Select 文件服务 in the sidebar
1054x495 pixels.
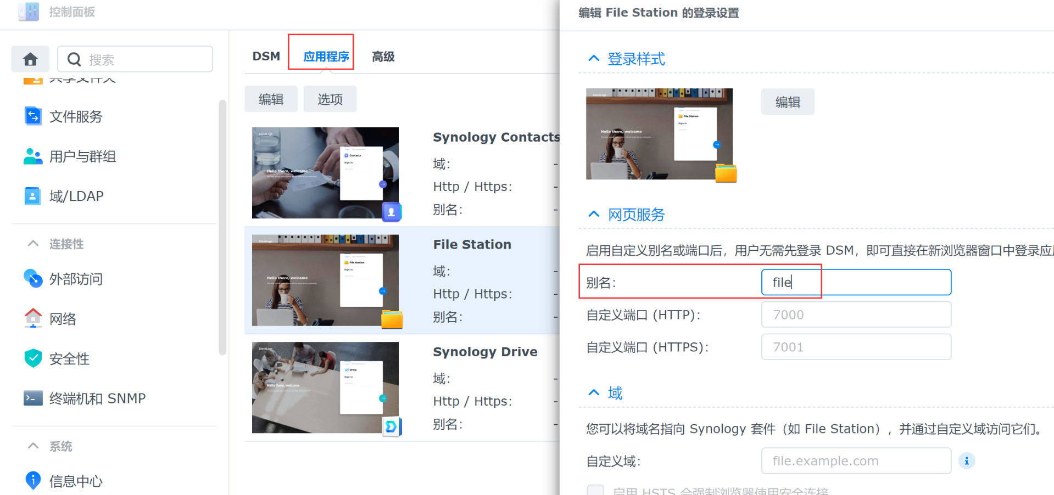point(76,116)
